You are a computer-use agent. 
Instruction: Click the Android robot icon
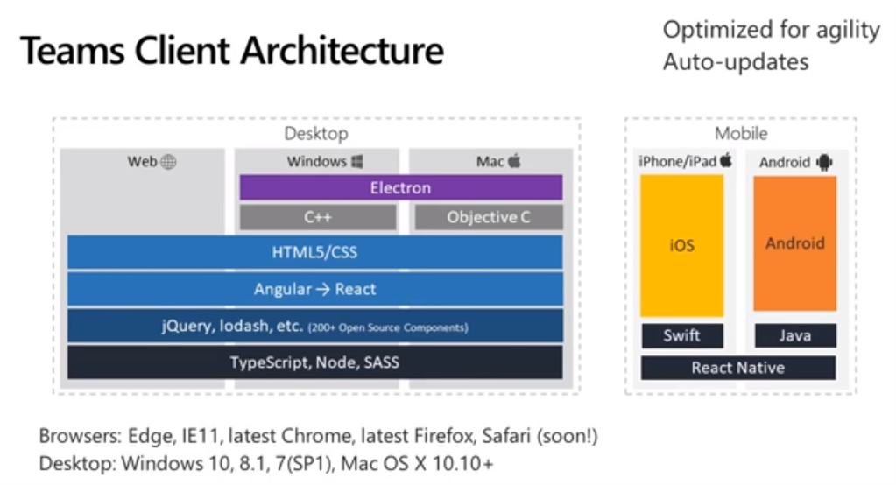click(824, 162)
